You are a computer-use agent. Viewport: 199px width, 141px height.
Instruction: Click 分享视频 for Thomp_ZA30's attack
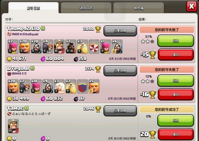(x=120, y=31)
